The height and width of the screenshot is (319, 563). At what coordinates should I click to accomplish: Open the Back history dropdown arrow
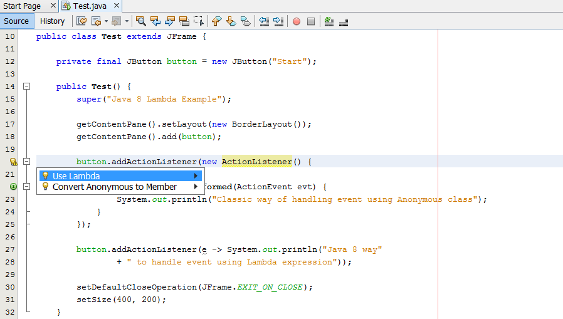point(107,21)
